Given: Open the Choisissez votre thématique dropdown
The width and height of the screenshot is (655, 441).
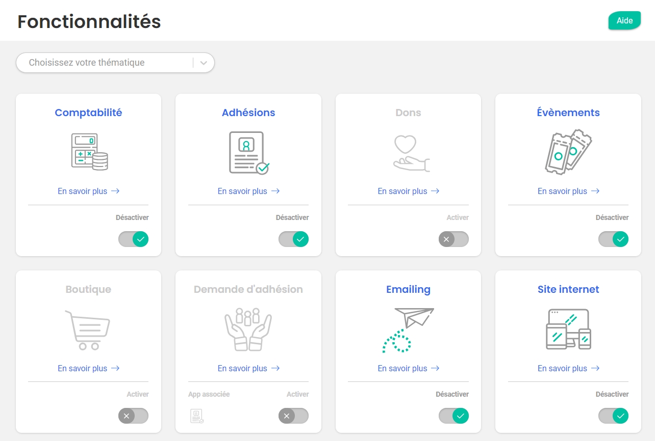Looking at the screenshot, I should pyautogui.click(x=115, y=63).
